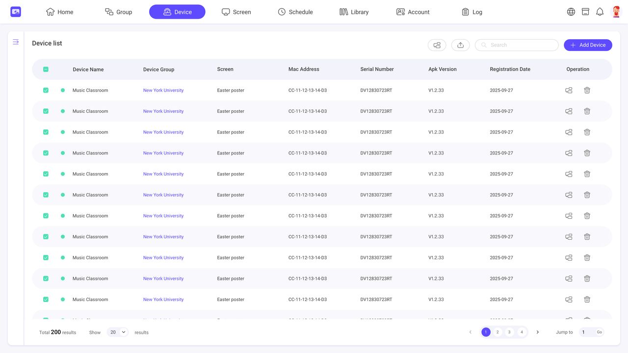Viewport: 628px width, 353px height.
Task: Go to page 3
Action: tap(510, 332)
